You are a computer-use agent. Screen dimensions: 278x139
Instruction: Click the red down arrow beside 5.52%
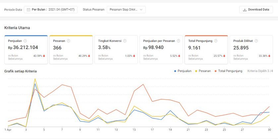point(179,56)
